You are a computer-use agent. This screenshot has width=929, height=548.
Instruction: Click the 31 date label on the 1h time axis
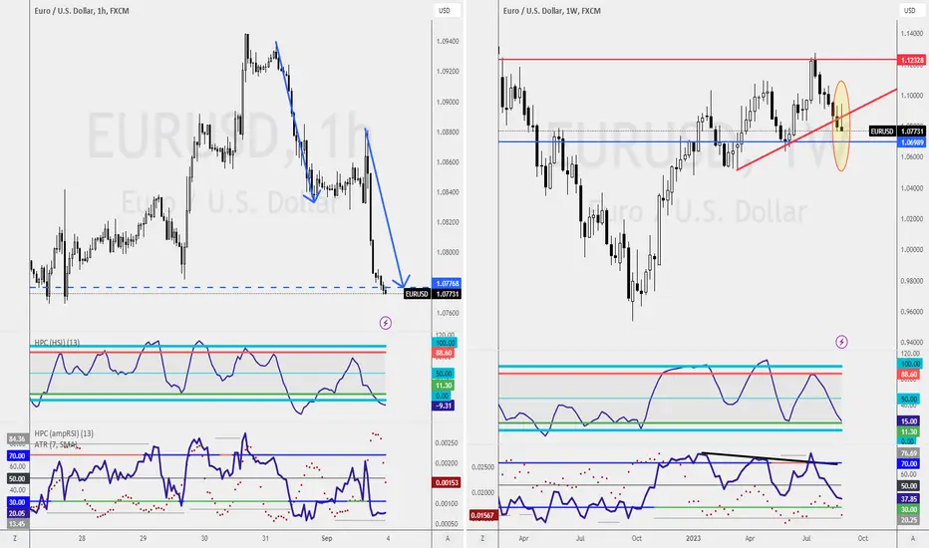click(x=265, y=538)
